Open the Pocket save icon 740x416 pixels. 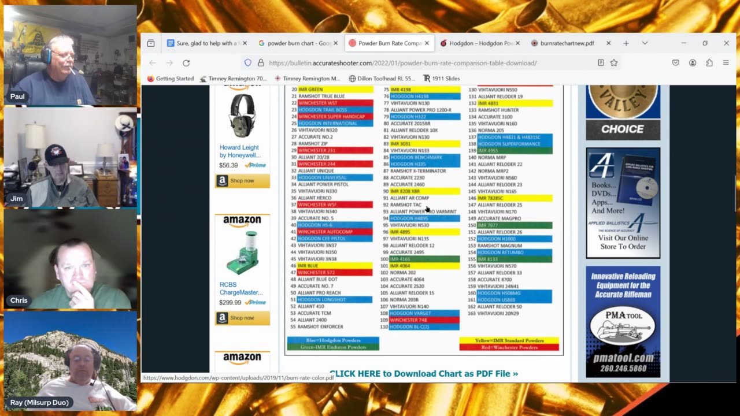point(675,63)
